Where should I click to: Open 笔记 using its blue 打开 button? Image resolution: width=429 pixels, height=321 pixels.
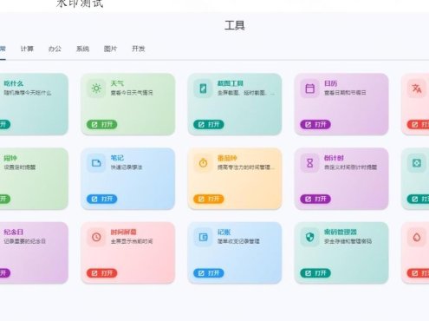(x=102, y=199)
